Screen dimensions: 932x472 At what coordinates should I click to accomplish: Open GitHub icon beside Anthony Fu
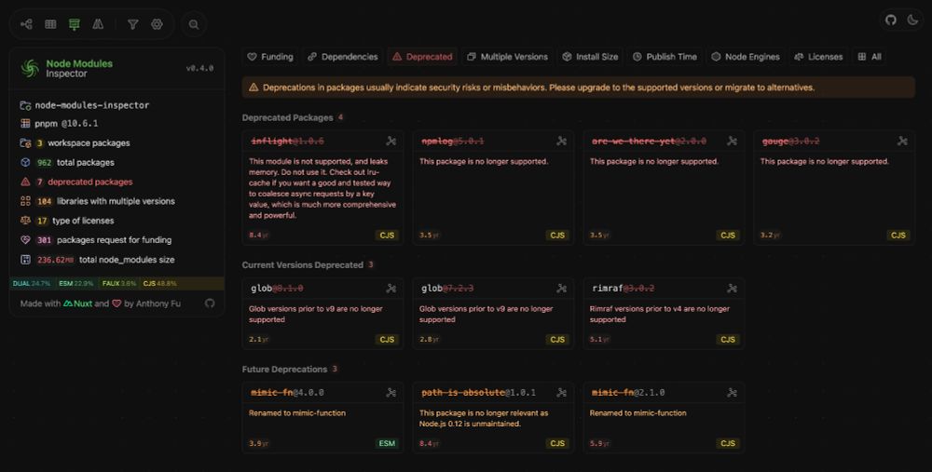(210, 303)
